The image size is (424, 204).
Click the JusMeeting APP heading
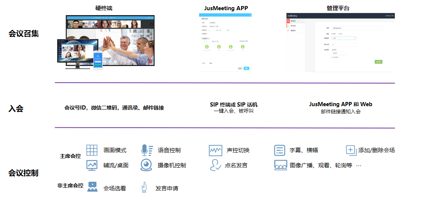226,8
